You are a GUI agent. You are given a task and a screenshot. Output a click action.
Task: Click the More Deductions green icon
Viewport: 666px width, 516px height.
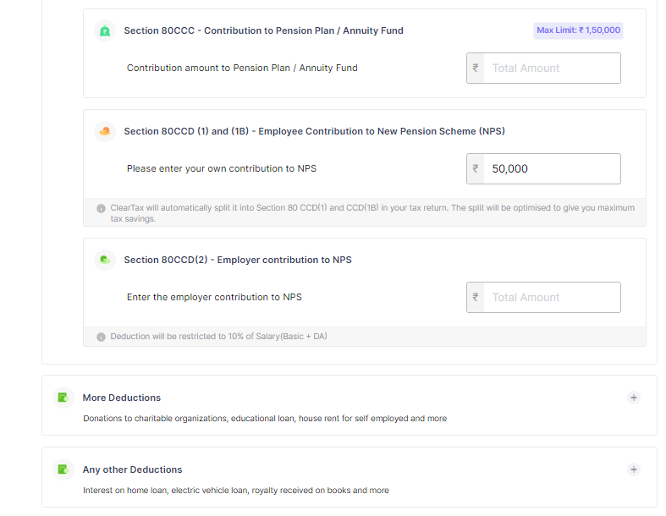pyautogui.click(x=63, y=398)
